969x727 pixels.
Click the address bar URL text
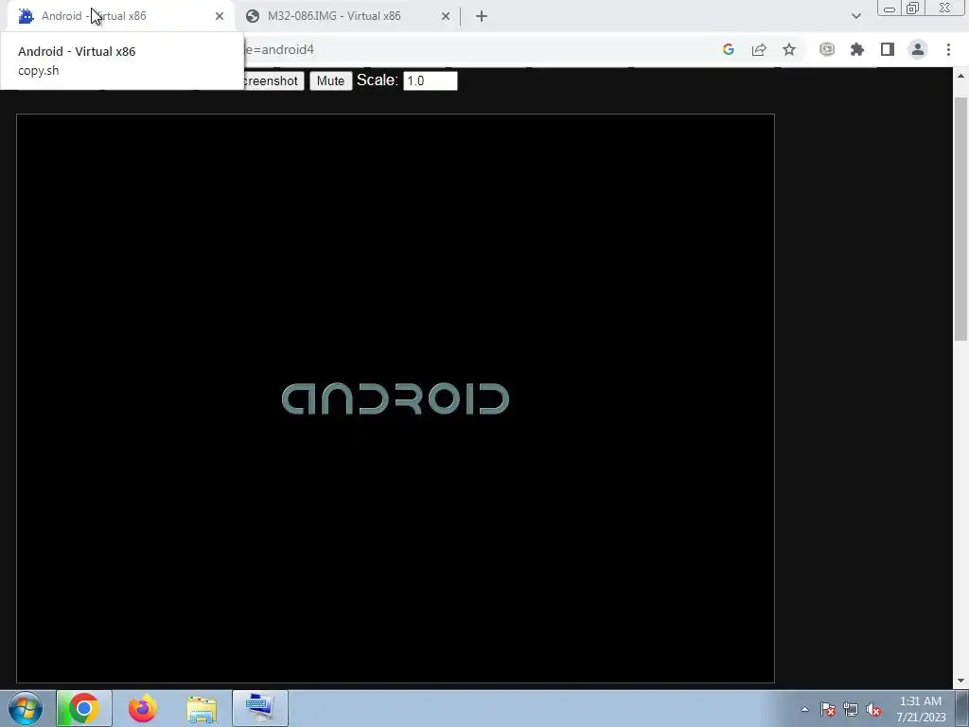(279, 49)
